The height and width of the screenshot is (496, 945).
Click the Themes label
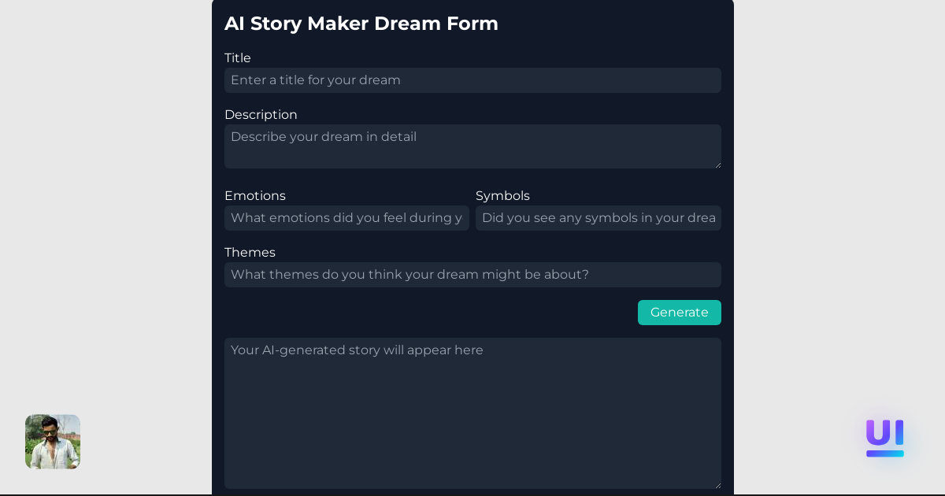(x=250, y=253)
